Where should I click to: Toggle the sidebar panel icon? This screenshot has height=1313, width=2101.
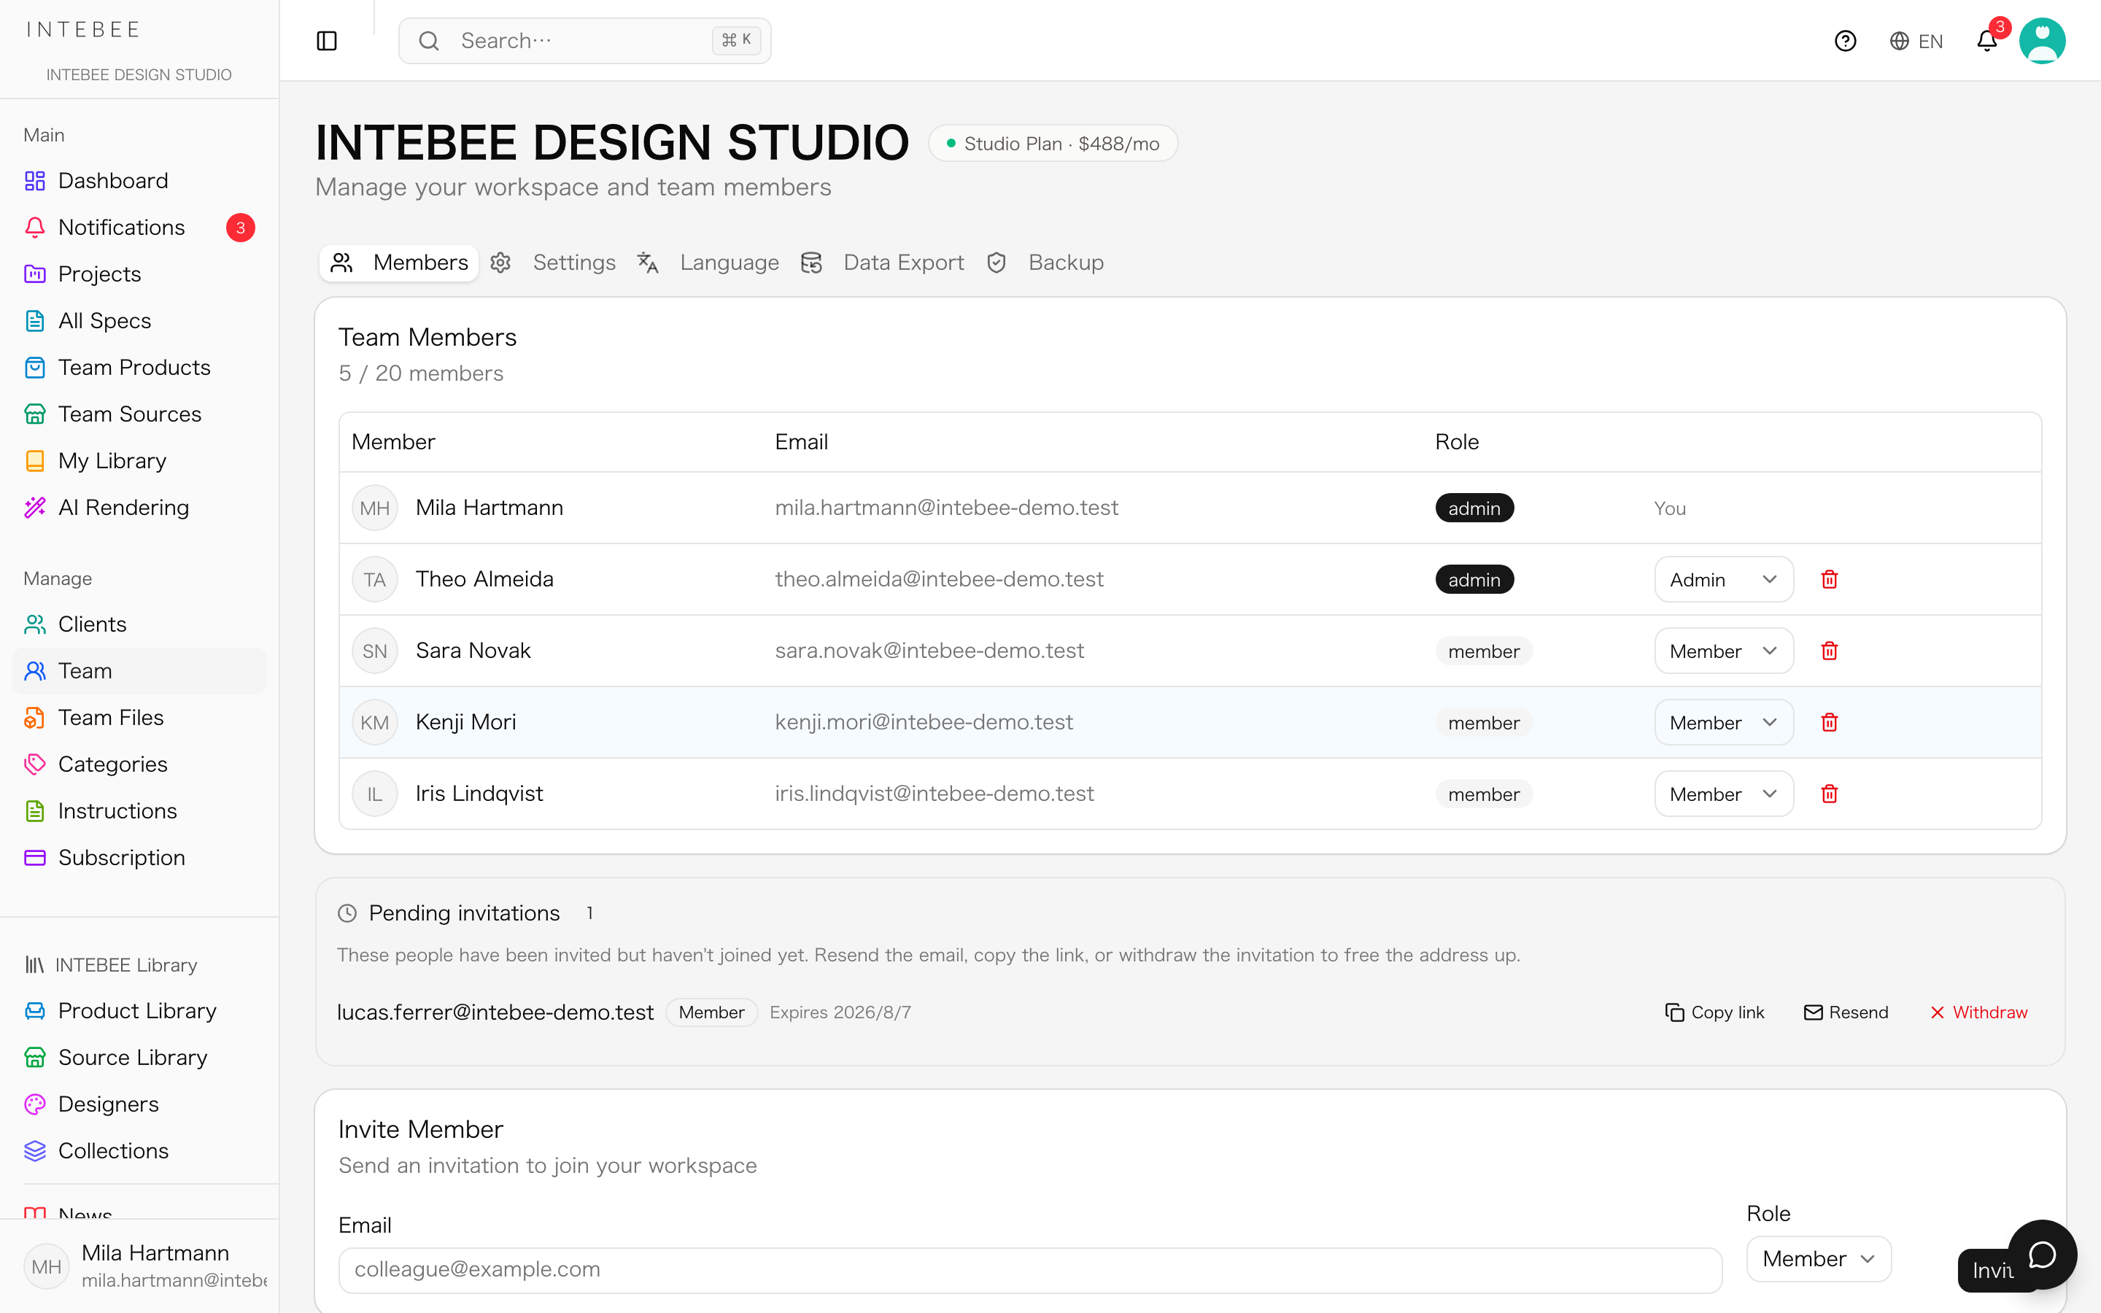(x=326, y=41)
